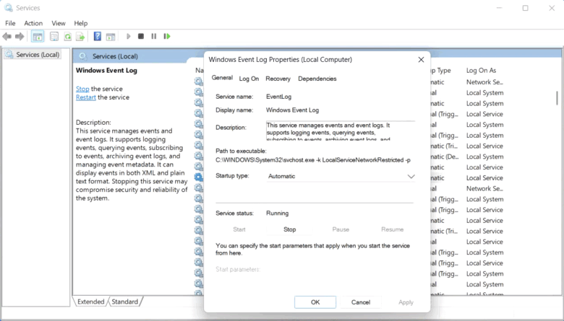Open the Startup type dropdown

point(341,176)
